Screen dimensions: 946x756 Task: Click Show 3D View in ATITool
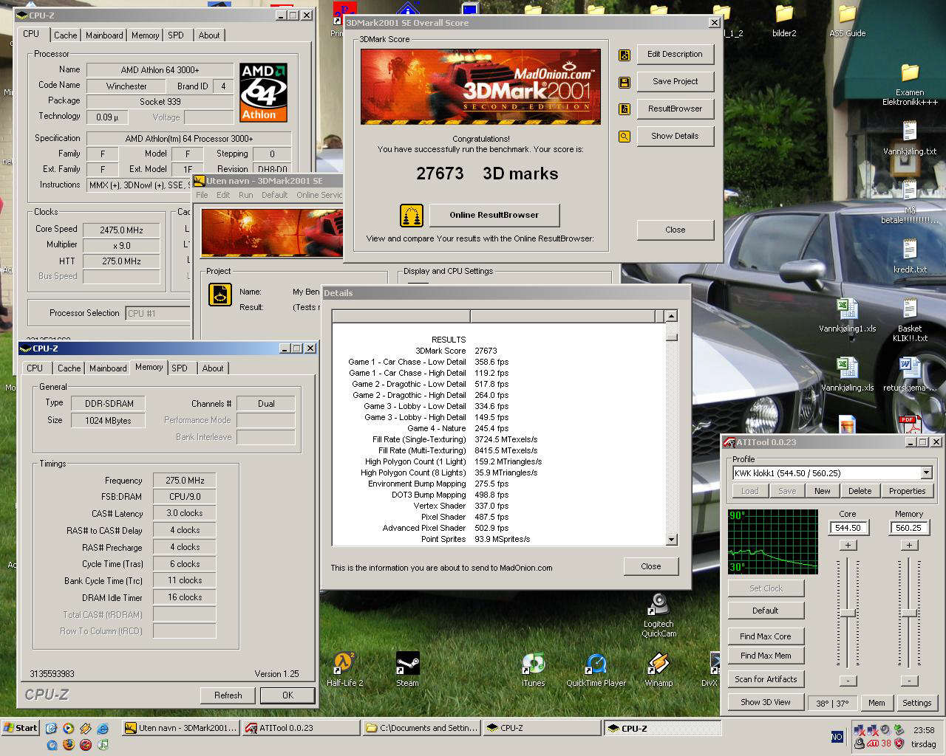tap(766, 702)
